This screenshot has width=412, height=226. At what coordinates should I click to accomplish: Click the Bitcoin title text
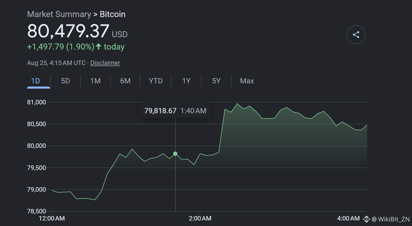click(x=113, y=14)
